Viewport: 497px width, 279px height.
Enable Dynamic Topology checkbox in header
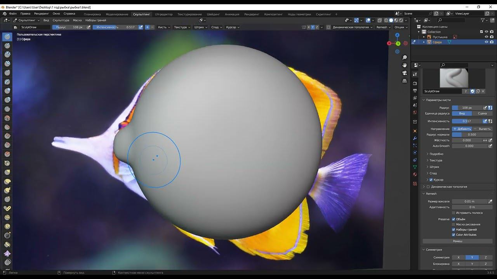click(328, 27)
